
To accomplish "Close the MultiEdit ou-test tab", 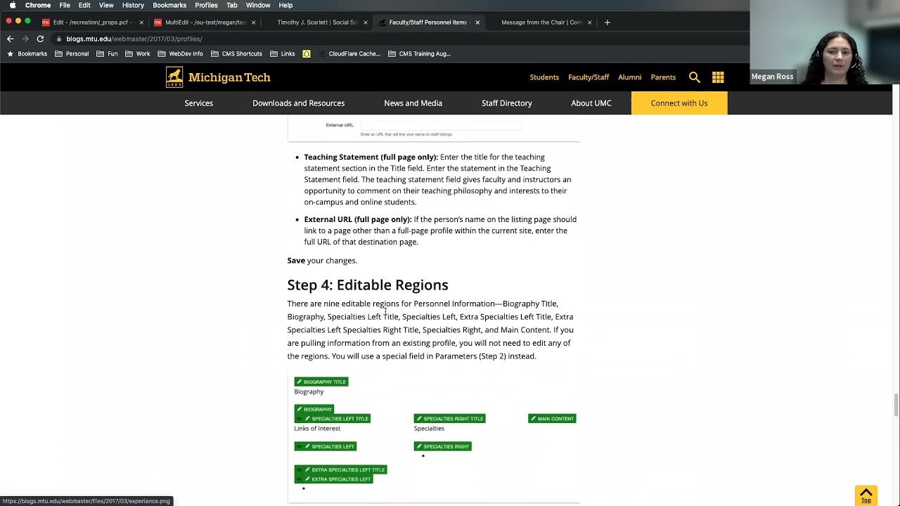I will point(253,22).
